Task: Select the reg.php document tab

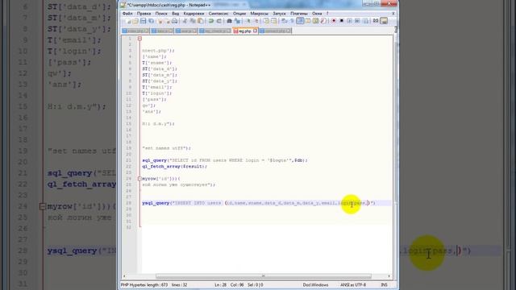Action: click(x=244, y=31)
